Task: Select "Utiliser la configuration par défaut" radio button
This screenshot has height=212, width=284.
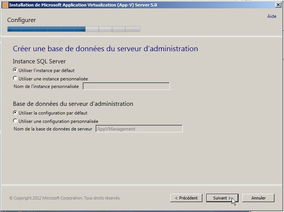Action: [15, 113]
